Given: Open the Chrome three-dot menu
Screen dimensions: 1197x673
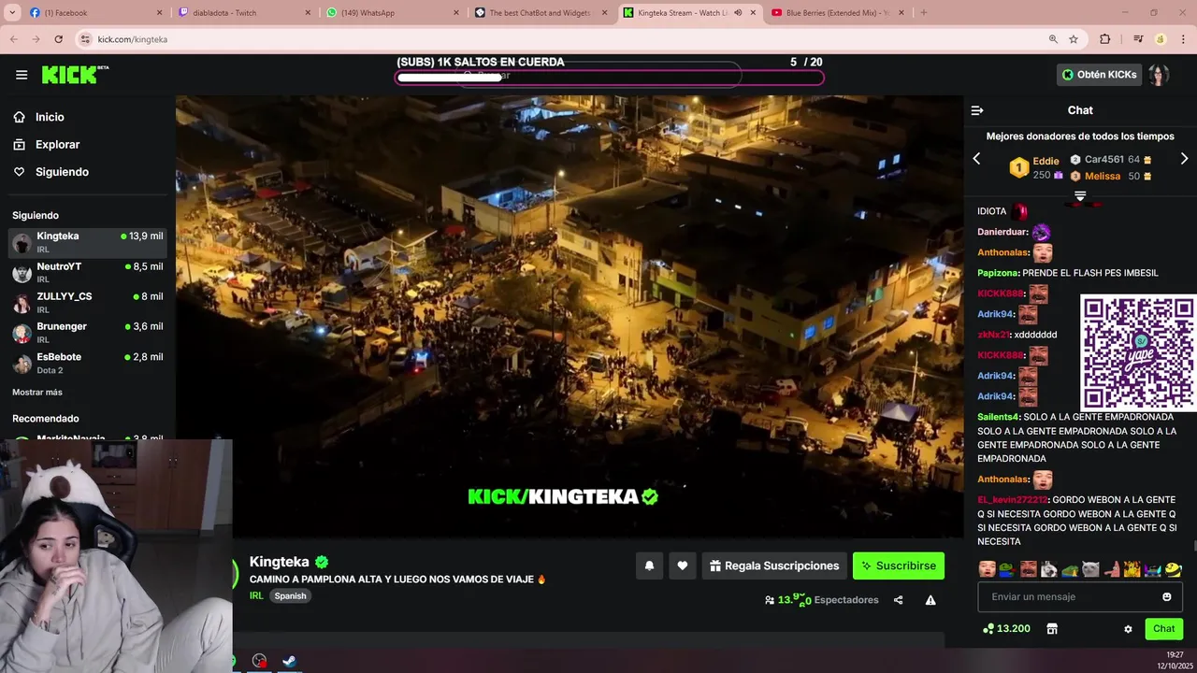Looking at the screenshot, I should pos(1183,39).
